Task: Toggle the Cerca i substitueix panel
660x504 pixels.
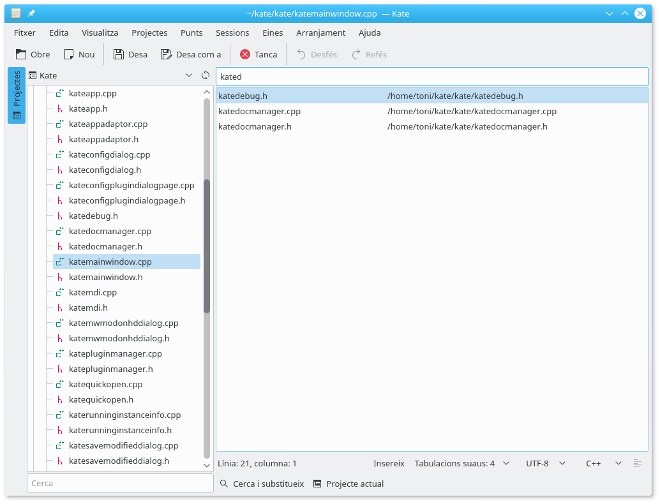Action: (262, 484)
